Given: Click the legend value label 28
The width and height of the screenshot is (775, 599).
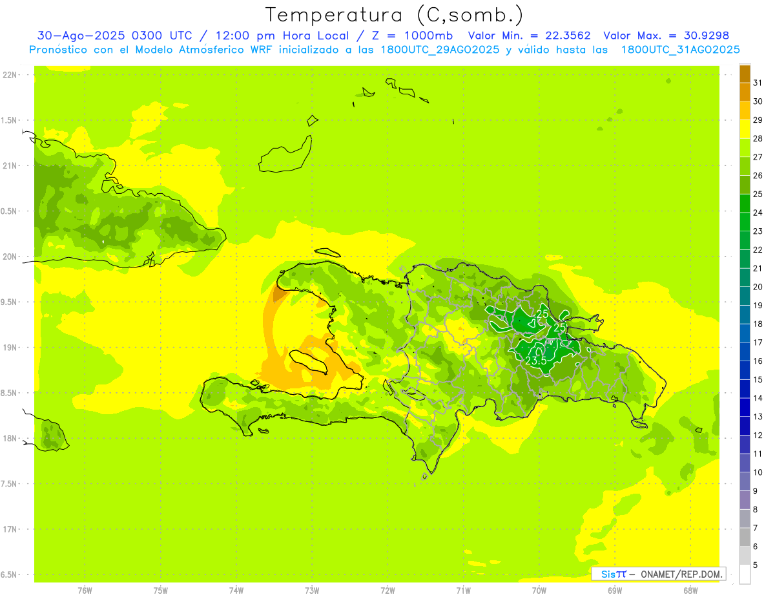Looking at the screenshot, I should click(758, 138).
